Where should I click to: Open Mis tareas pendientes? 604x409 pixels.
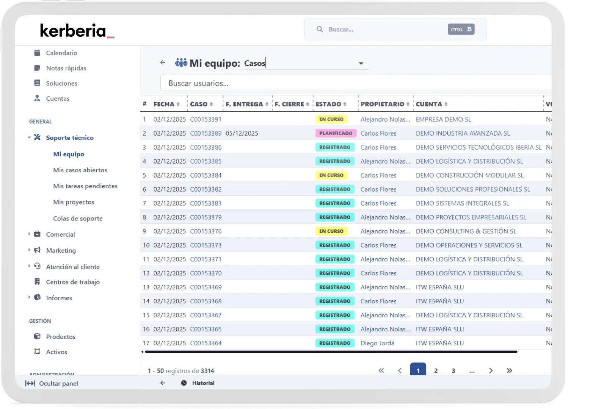[85, 186]
